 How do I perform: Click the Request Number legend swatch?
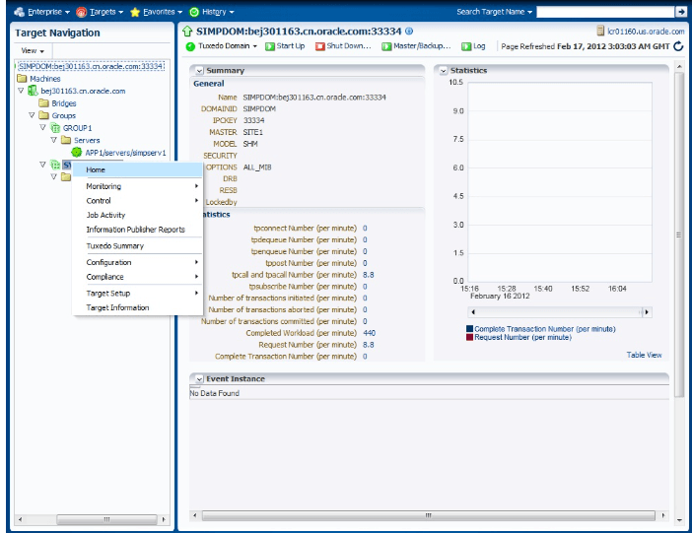coord(469,337)
